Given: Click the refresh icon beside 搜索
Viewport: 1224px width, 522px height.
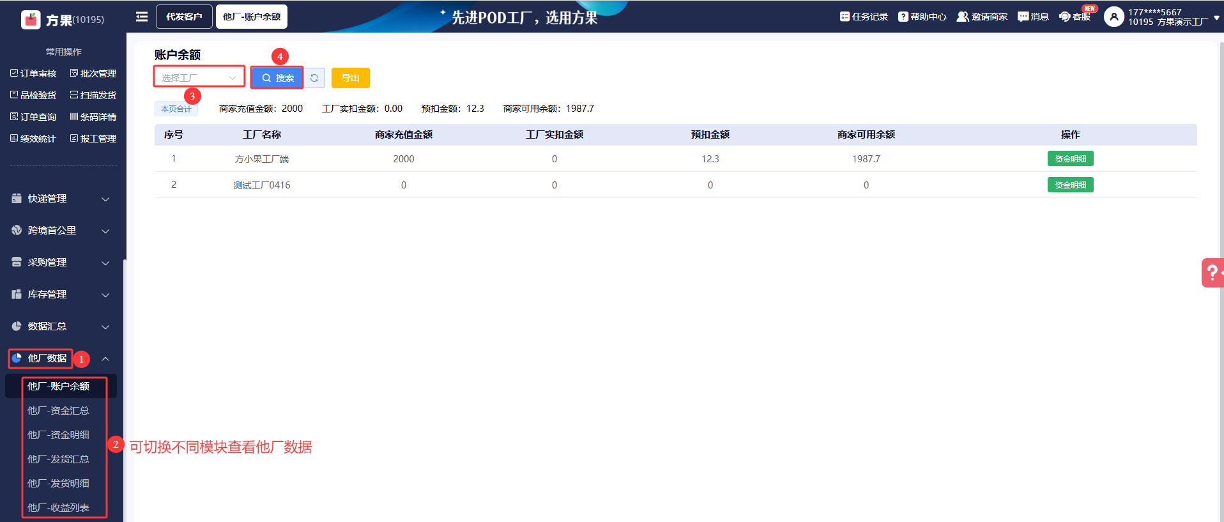Looking at the screenshot, I should 314,78.
